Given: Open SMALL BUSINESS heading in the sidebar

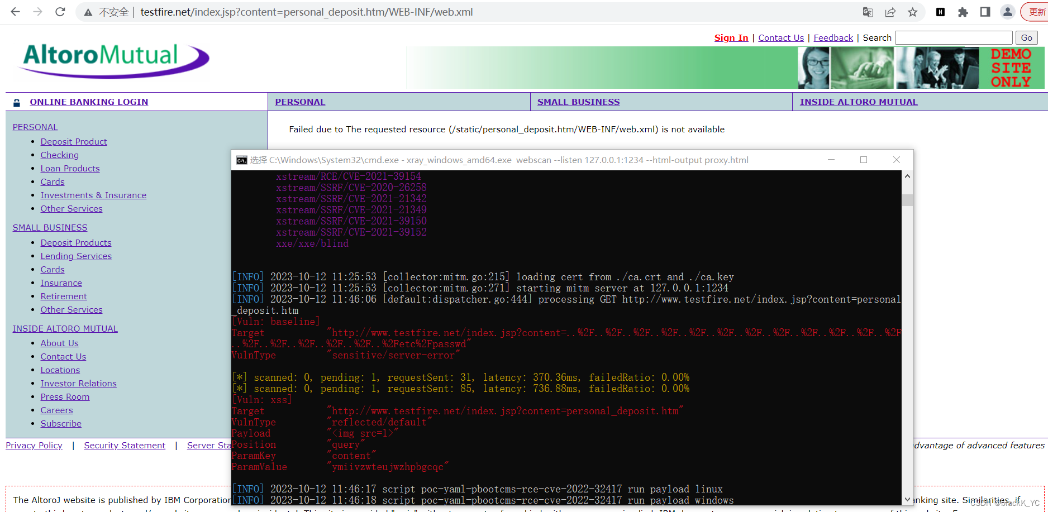Looking at the screenshot, I should pos(50,228).
